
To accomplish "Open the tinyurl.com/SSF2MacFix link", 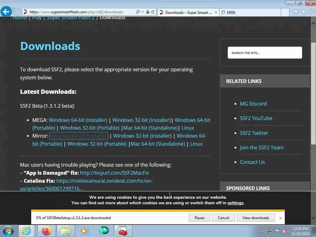I will (114, 173).
